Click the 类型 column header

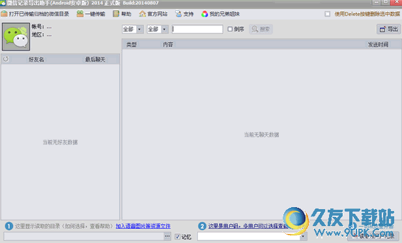pos(131,44)
